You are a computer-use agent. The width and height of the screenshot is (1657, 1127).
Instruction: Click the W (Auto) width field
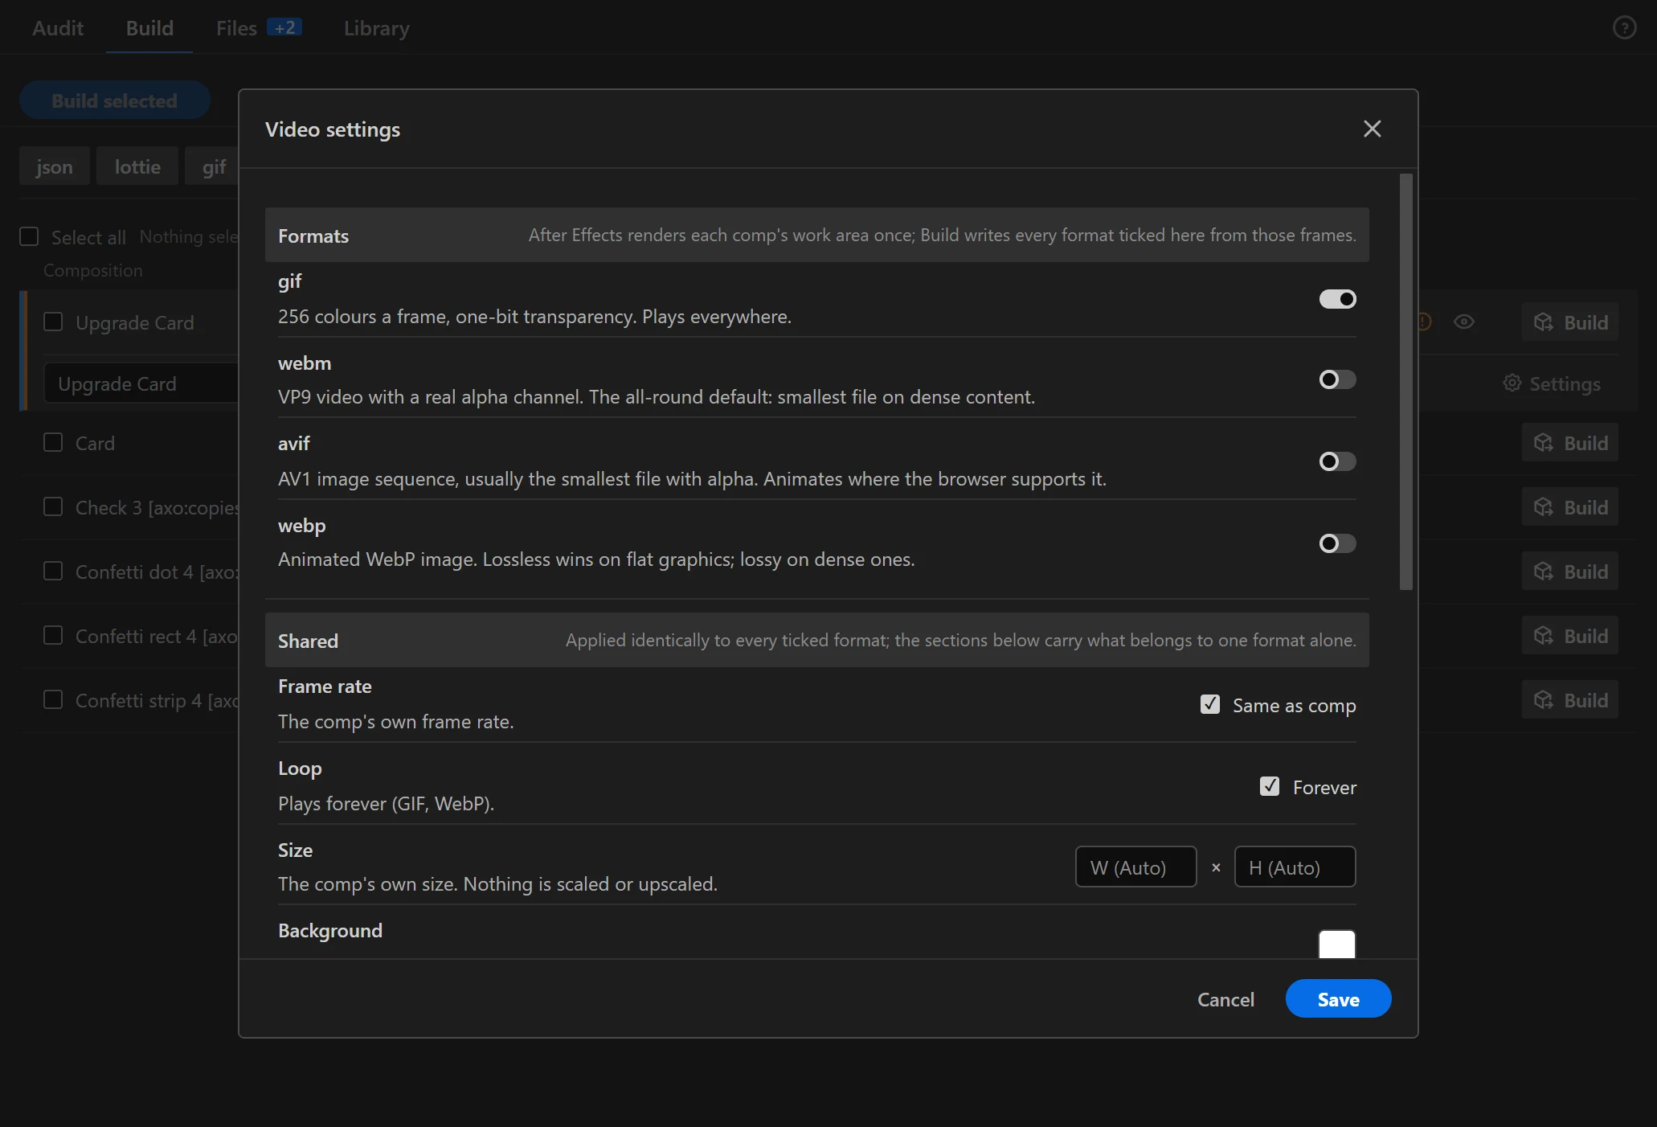coord(1135,867)
